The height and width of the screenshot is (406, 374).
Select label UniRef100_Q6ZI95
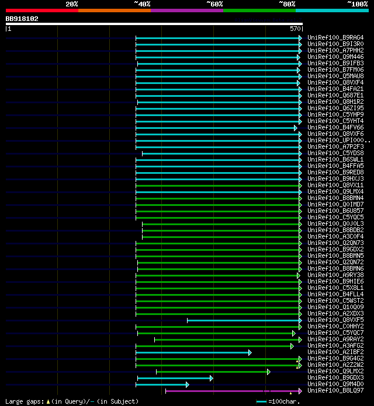[x=335, y=108]
